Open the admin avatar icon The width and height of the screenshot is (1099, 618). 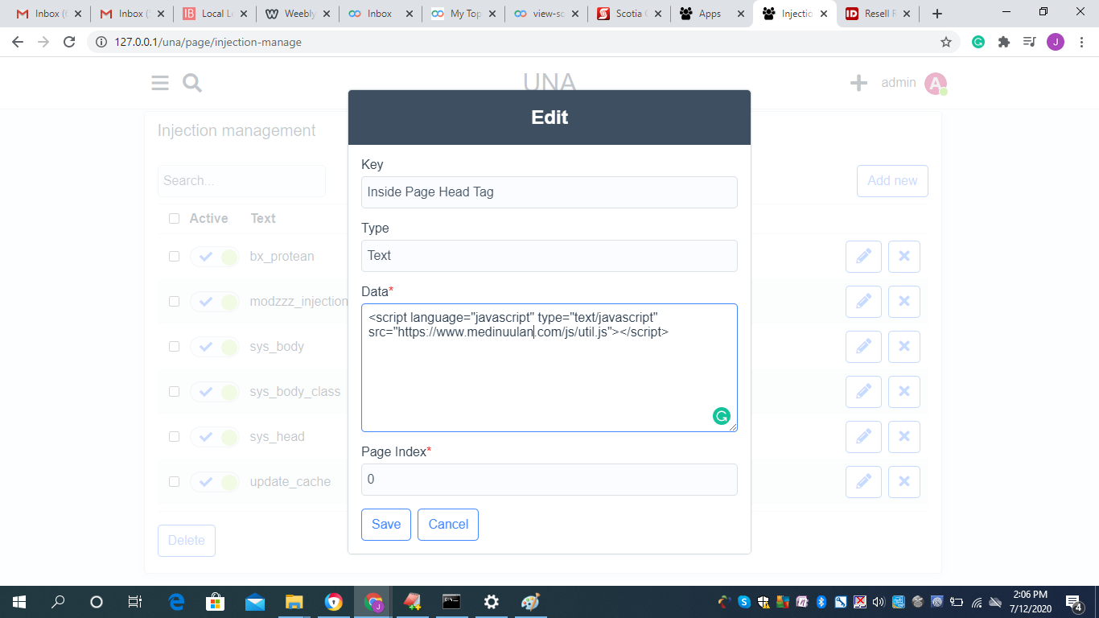(935, 84)
